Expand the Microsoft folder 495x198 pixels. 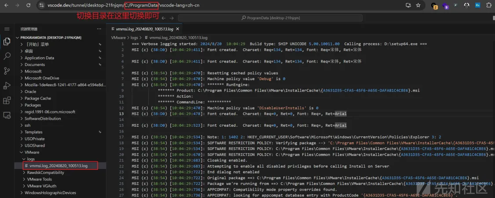click(x=61, y=71)
